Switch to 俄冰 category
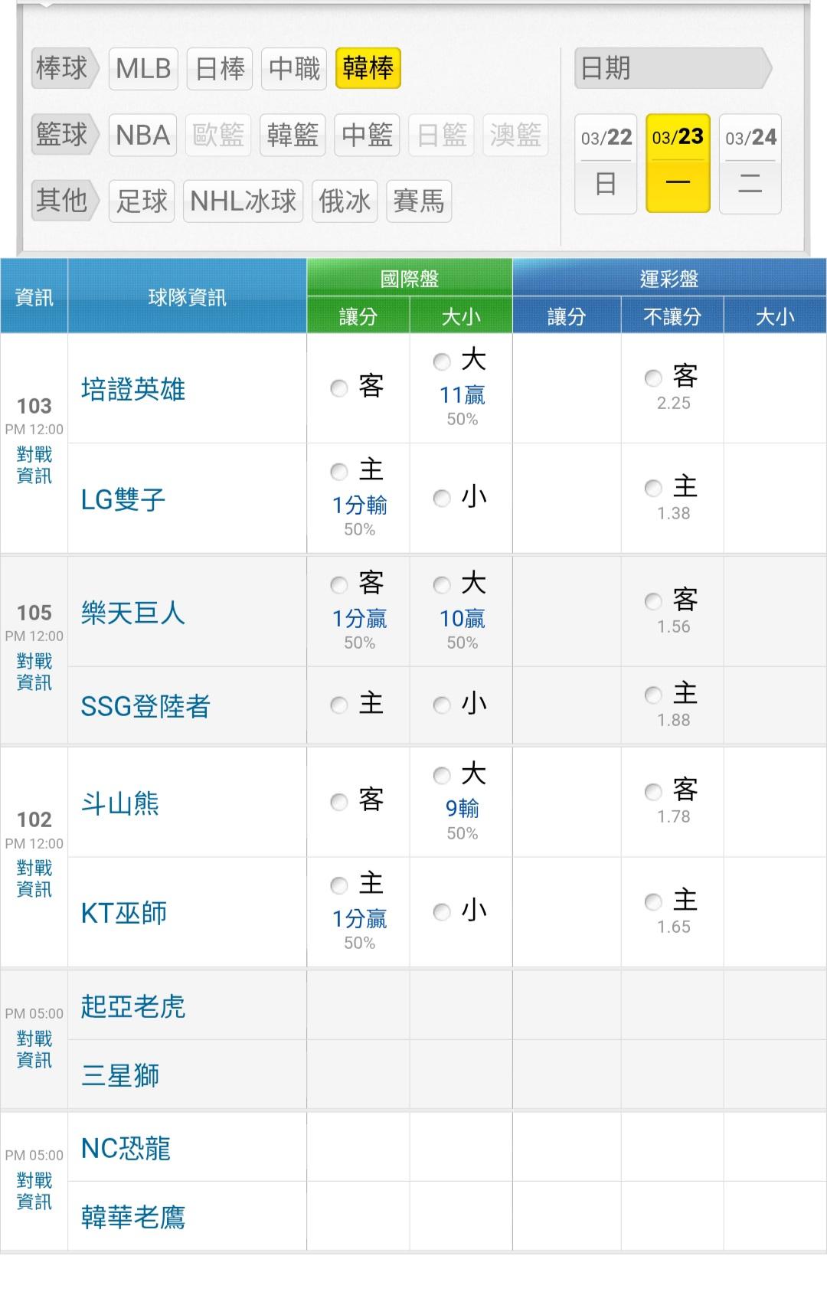This screenshot has width=827, height=1292. pyautogui.click(x=345, y=201)
